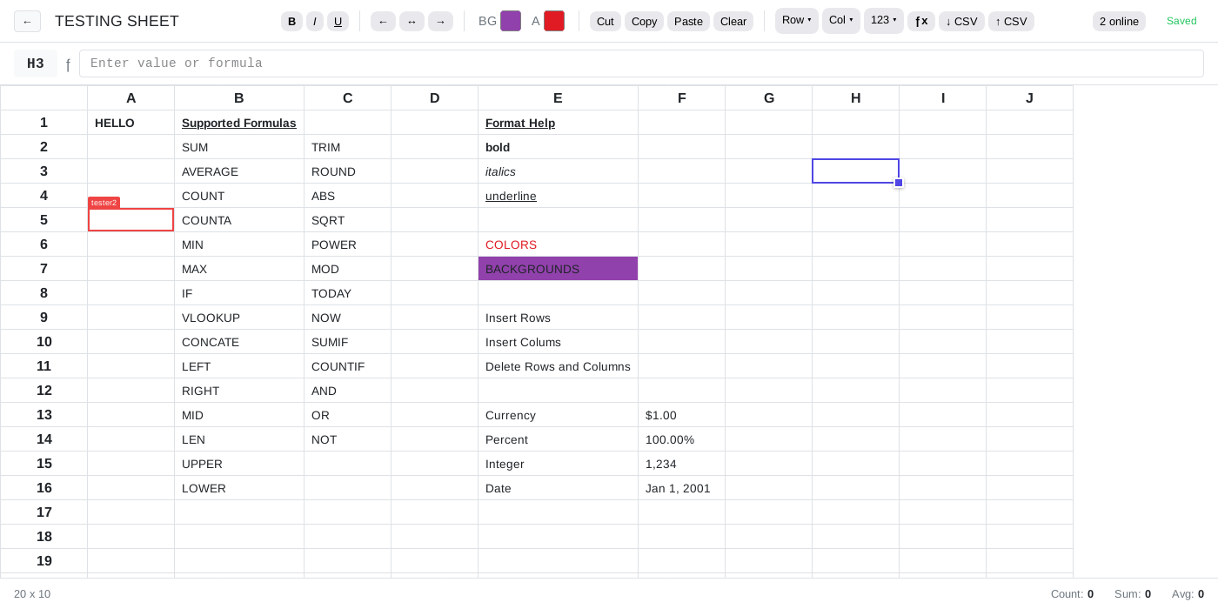Select row 7 header

43,269
